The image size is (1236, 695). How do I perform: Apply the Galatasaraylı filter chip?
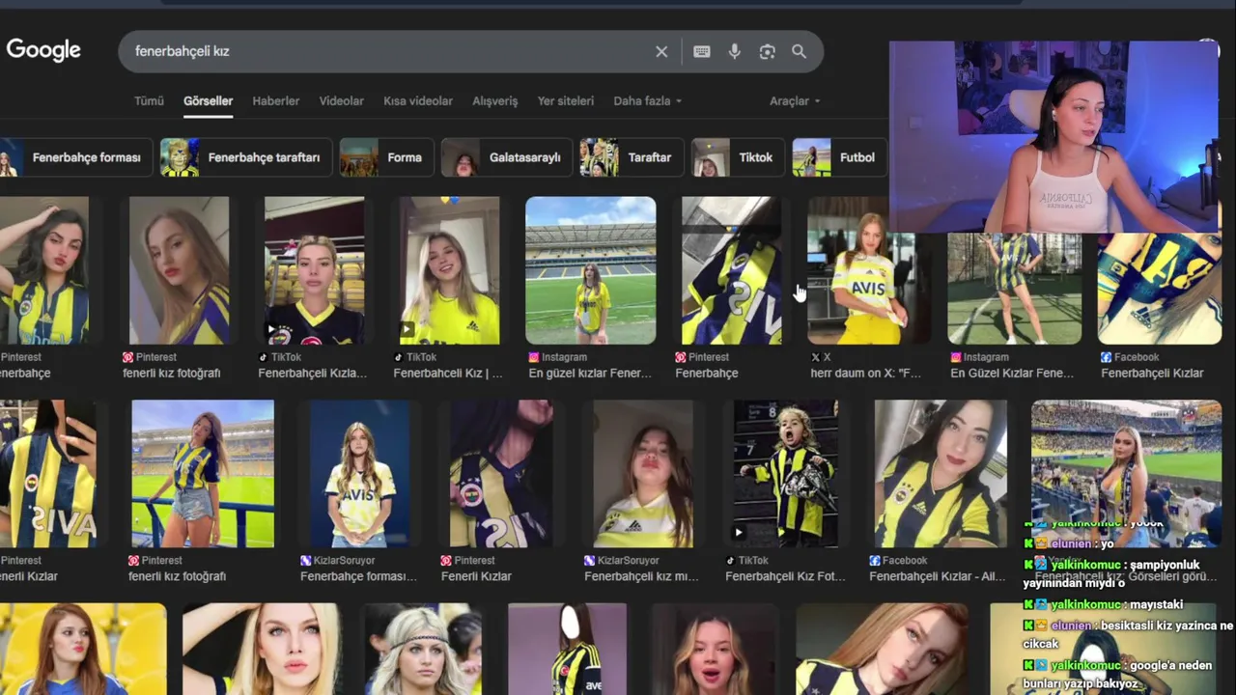[506, 157]
